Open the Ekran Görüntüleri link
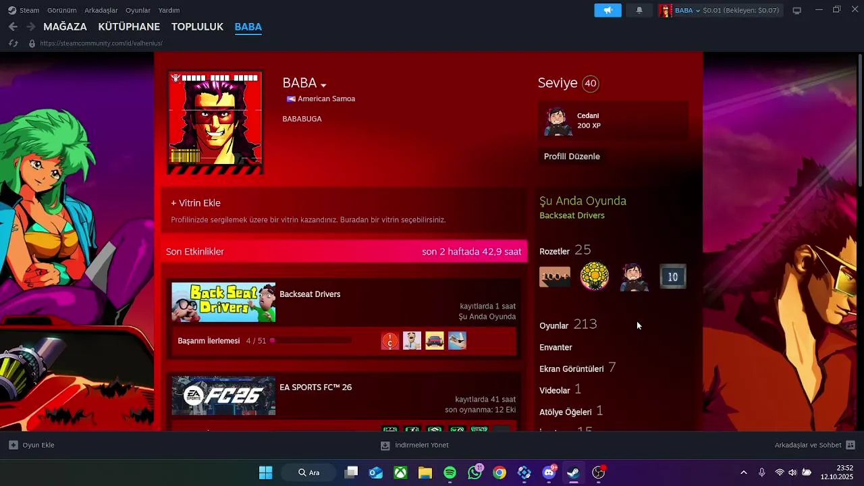This screenshot has width=864, height=486. tap(577, 368)
